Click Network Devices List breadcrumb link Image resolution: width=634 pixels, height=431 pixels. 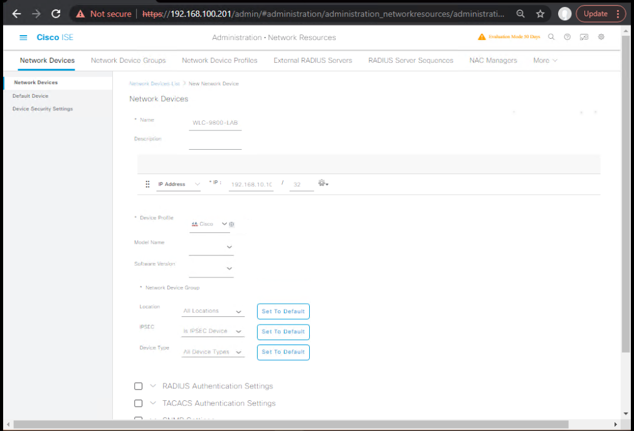coord(154,83)
